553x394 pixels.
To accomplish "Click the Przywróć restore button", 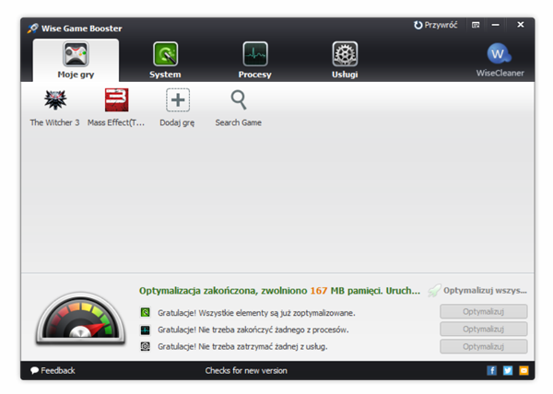I will pyautogui.click(x=436, y=25).
